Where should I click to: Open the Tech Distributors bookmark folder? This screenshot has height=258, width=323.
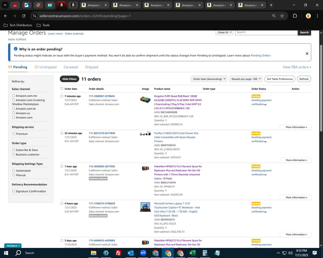click(x=18, y=25)
